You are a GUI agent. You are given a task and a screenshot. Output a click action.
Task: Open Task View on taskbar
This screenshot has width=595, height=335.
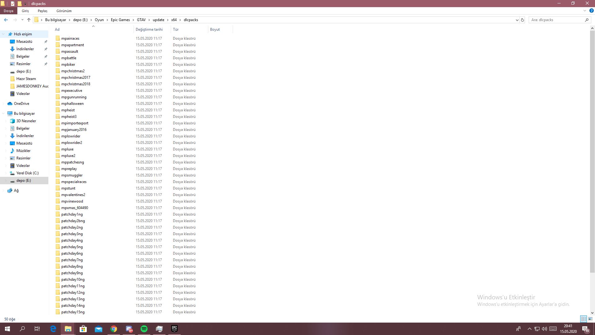point(37,329)
